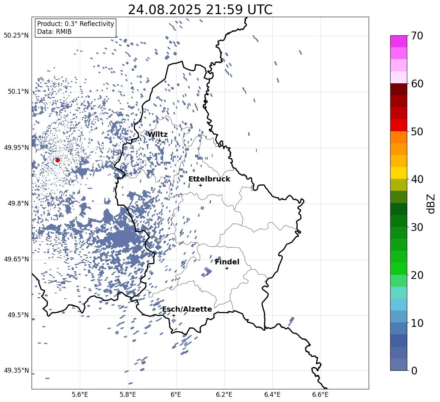Click the Product: 0.3° Reflectivity text
440x402 pixels.
click(x=75, y=24)
